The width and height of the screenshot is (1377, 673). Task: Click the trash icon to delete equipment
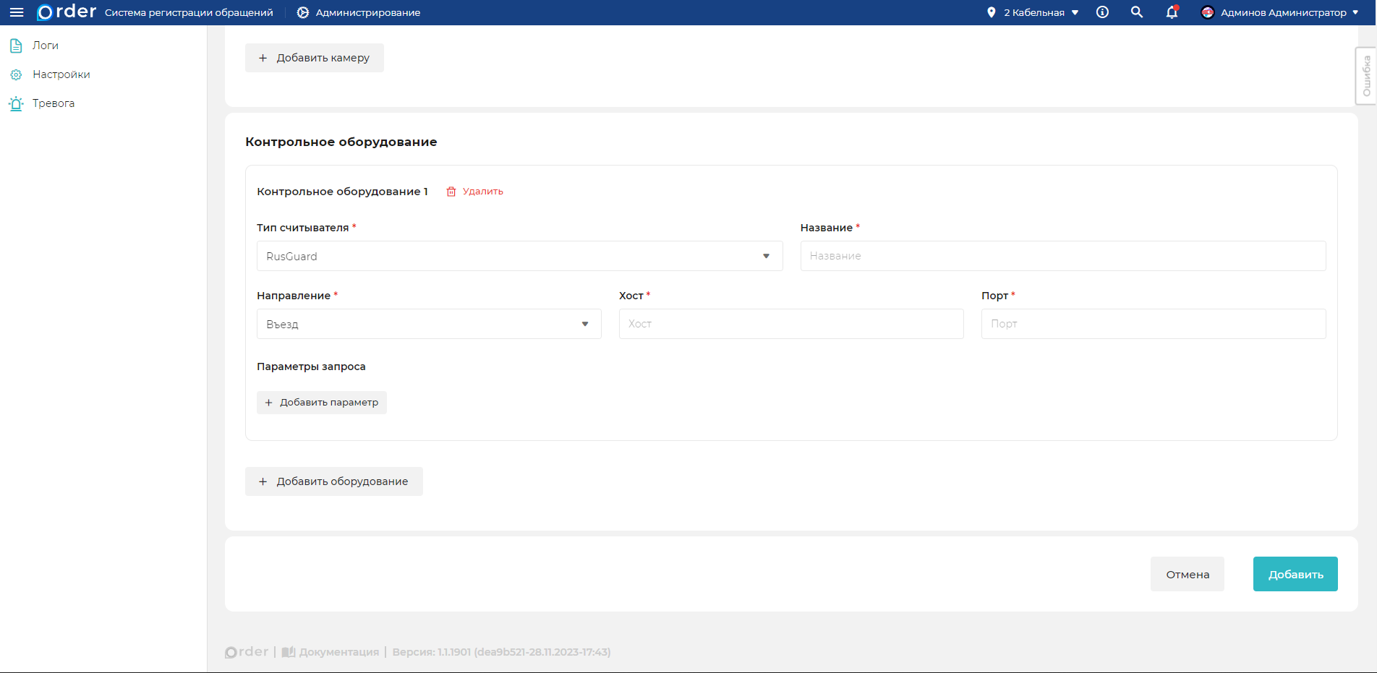click(x=451, y=192)
